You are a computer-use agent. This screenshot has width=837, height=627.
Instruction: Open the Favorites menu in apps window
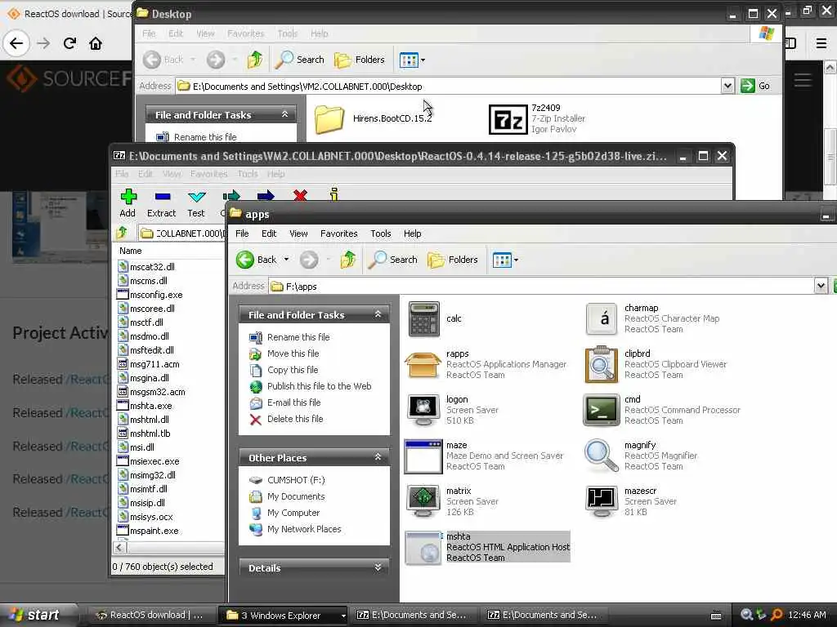tap(339, 233)
